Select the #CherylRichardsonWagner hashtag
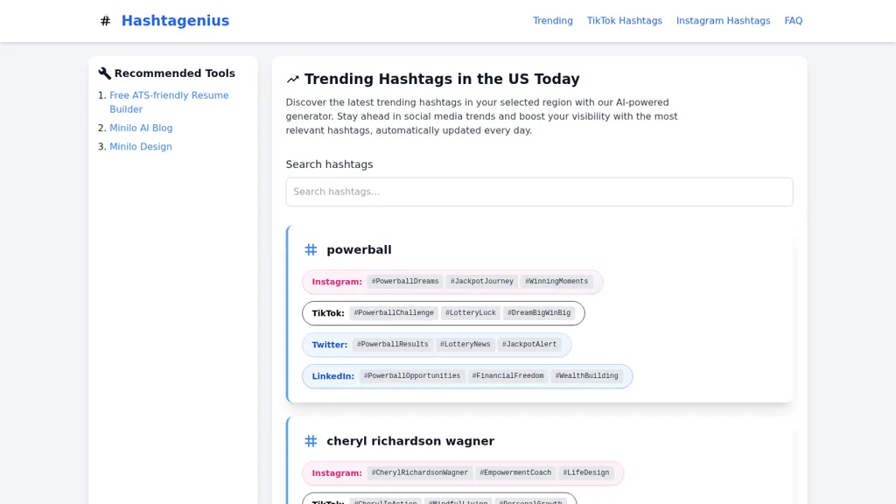 pos(419,473)
